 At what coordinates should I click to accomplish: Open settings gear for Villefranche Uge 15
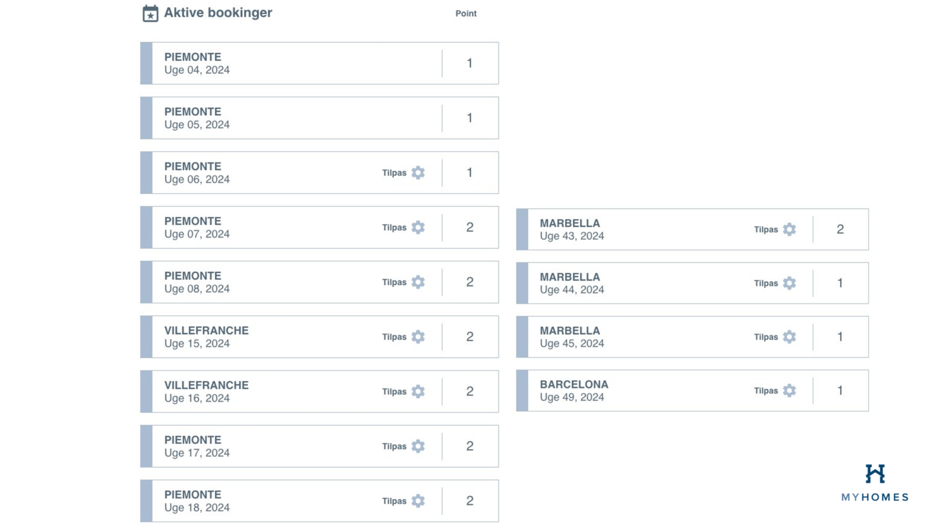[x=418, y=337]
